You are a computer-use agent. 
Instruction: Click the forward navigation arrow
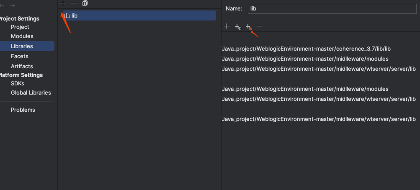point(13,5)
